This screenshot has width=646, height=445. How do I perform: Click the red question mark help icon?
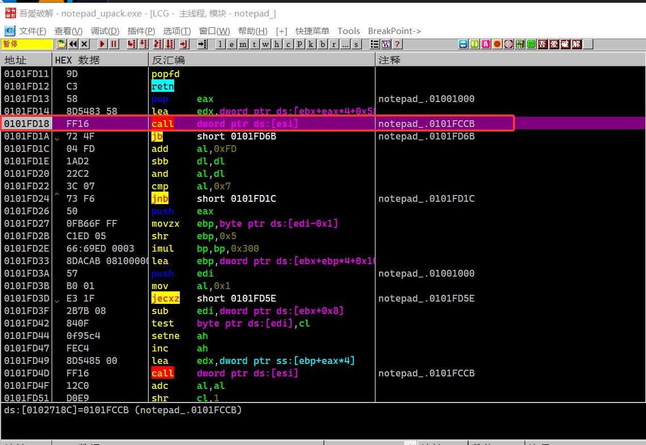tap(398, 44)
